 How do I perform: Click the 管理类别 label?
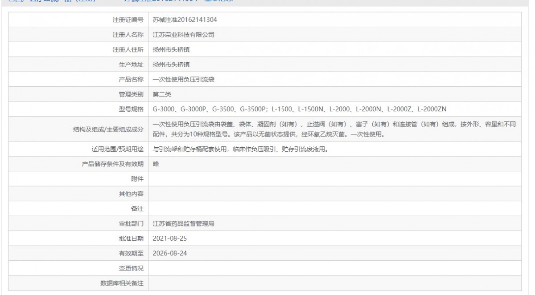pyautogui.click(x=131, y=94)
